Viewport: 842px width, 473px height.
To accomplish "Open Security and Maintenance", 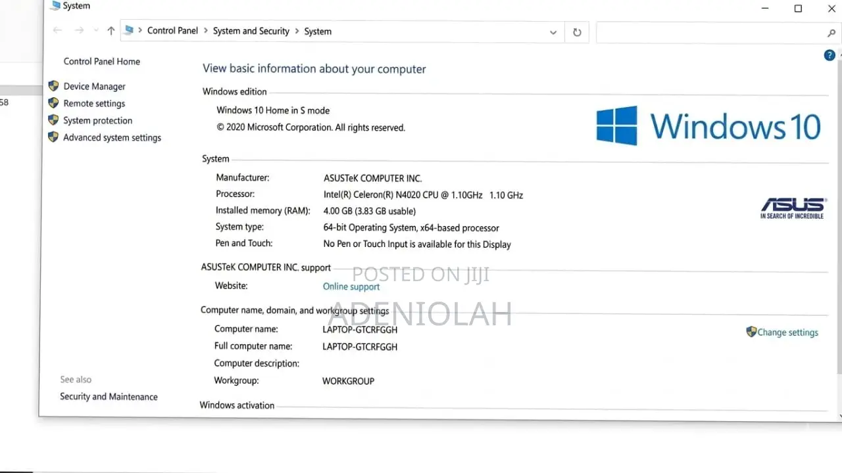I will 109,397.
